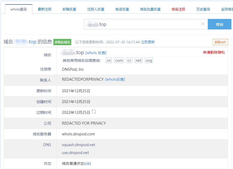Click the ok status link
This screenshot has height=169, width=233.
pos(87,163)
